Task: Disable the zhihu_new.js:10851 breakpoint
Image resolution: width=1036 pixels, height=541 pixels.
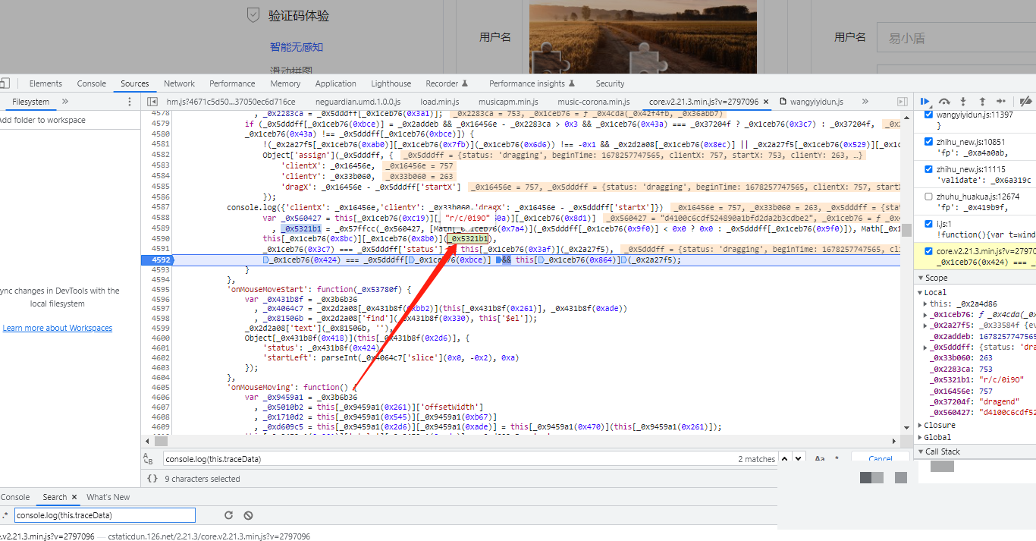Action: (929, 142)
